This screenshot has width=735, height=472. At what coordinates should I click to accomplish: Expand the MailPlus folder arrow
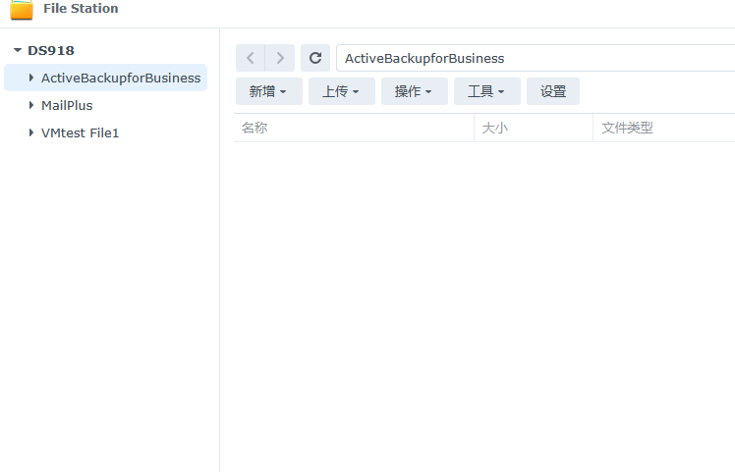coord(30,105)
